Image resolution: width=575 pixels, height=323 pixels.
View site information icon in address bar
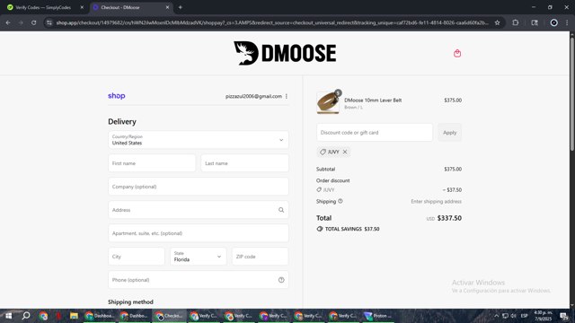coord(49,22)
